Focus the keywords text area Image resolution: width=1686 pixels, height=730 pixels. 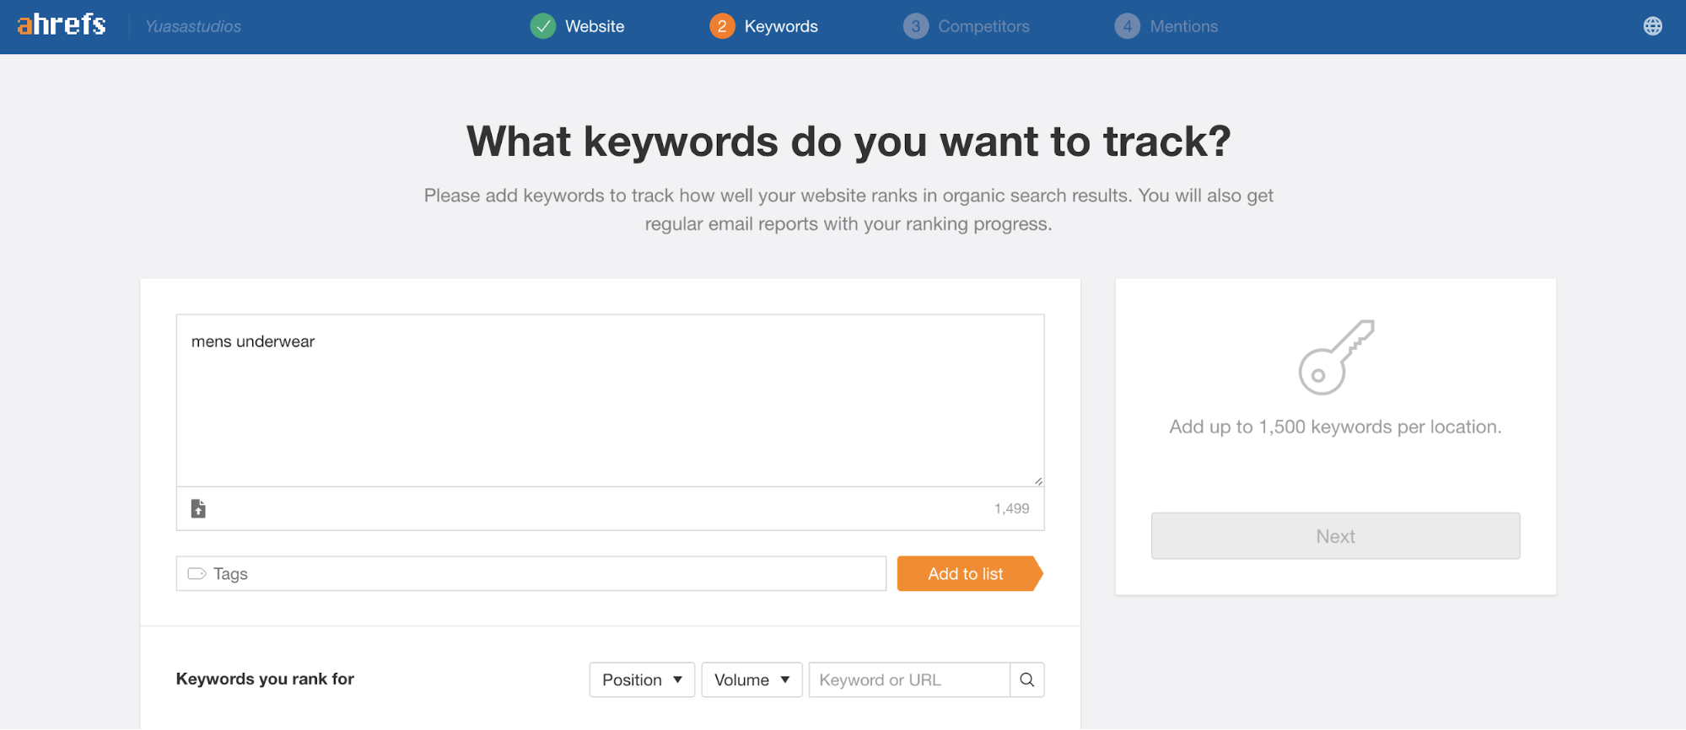pos(610,400)
